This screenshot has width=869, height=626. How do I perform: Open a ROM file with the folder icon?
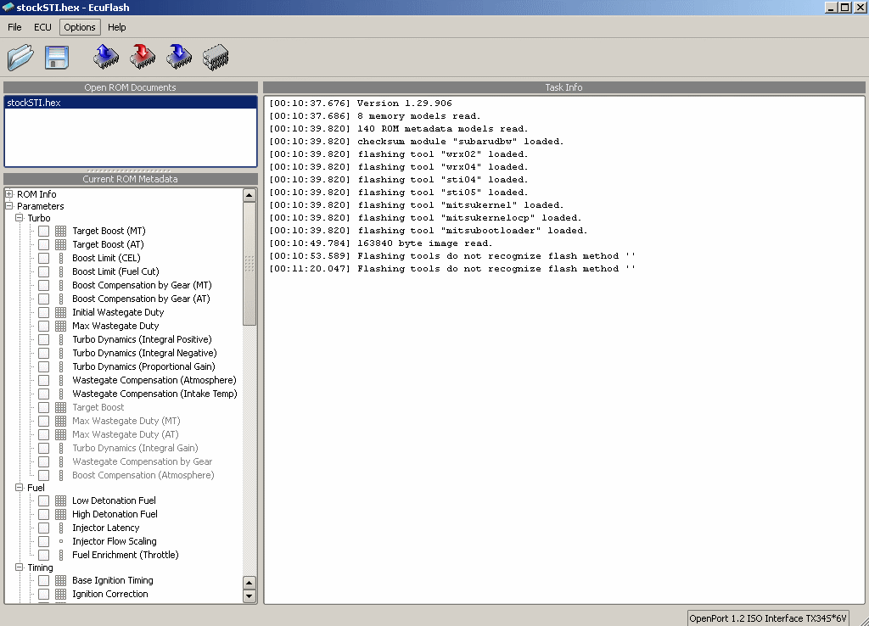point(20,57)
